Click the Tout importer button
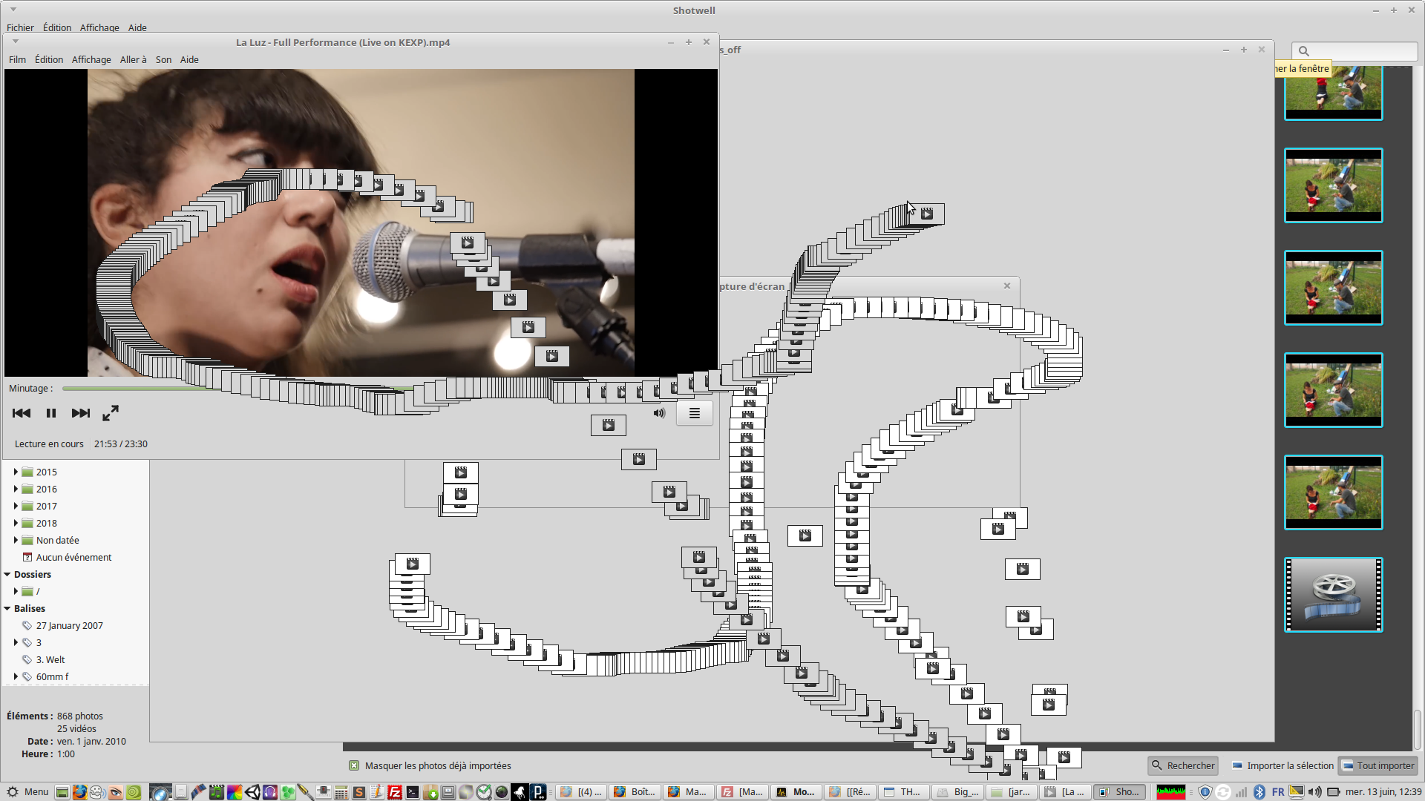The height and width of the screenshot is (801, 1425). pos(1377,765)
